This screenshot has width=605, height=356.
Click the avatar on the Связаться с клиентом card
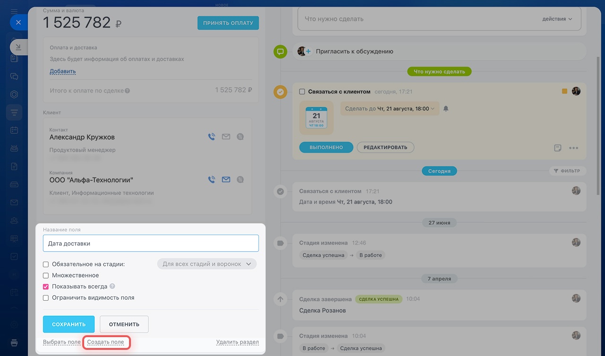[x=576, y=91]
